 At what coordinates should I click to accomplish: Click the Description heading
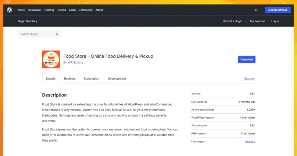point(54,95)
